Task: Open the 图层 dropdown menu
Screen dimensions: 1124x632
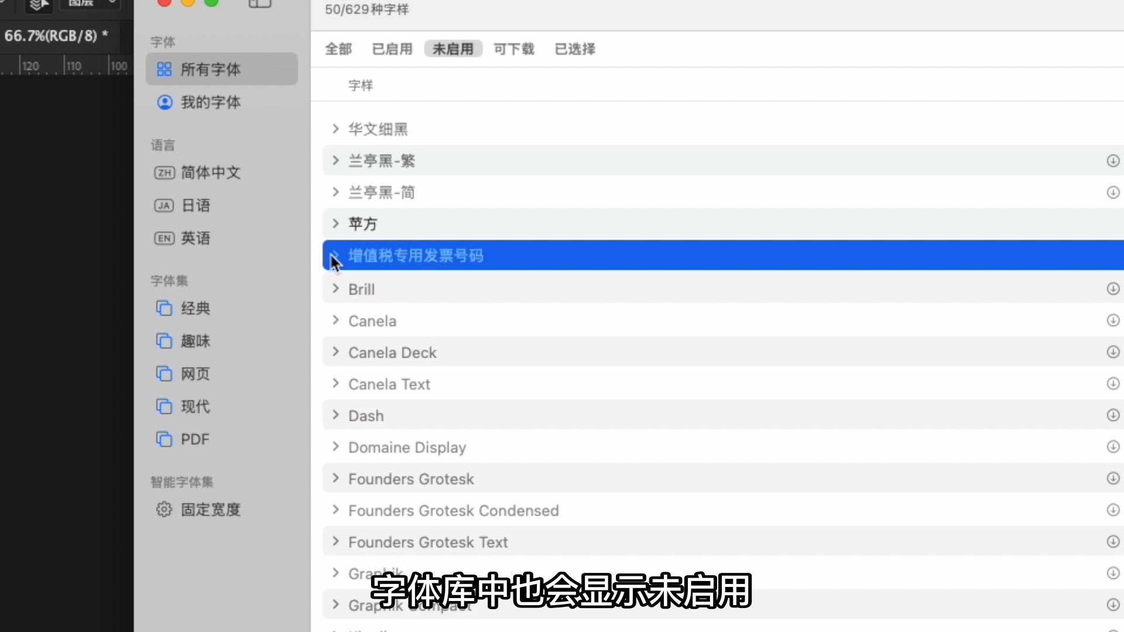Action: pyautogui.click(x=90, y=3)
